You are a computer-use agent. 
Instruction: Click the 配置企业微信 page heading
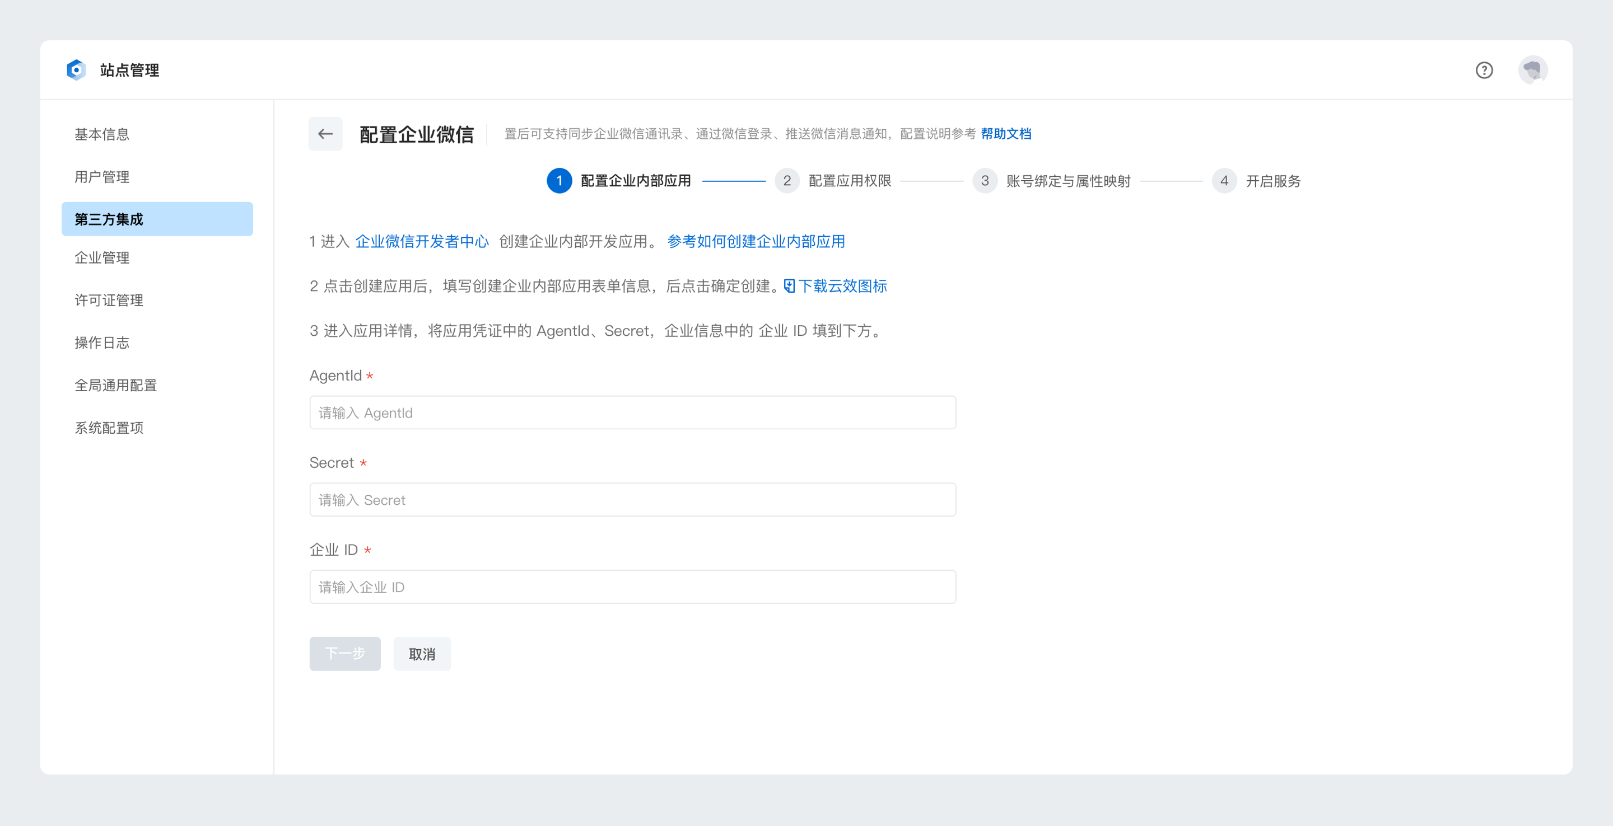[416, 134]
